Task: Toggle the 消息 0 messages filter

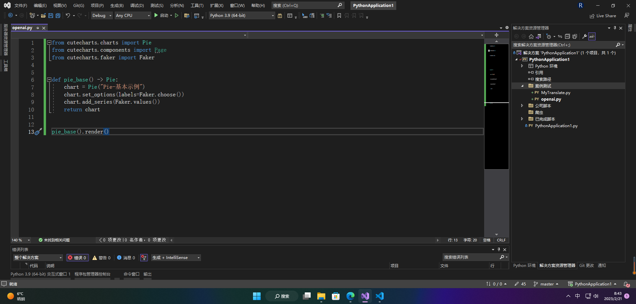Action: point(126,258)
